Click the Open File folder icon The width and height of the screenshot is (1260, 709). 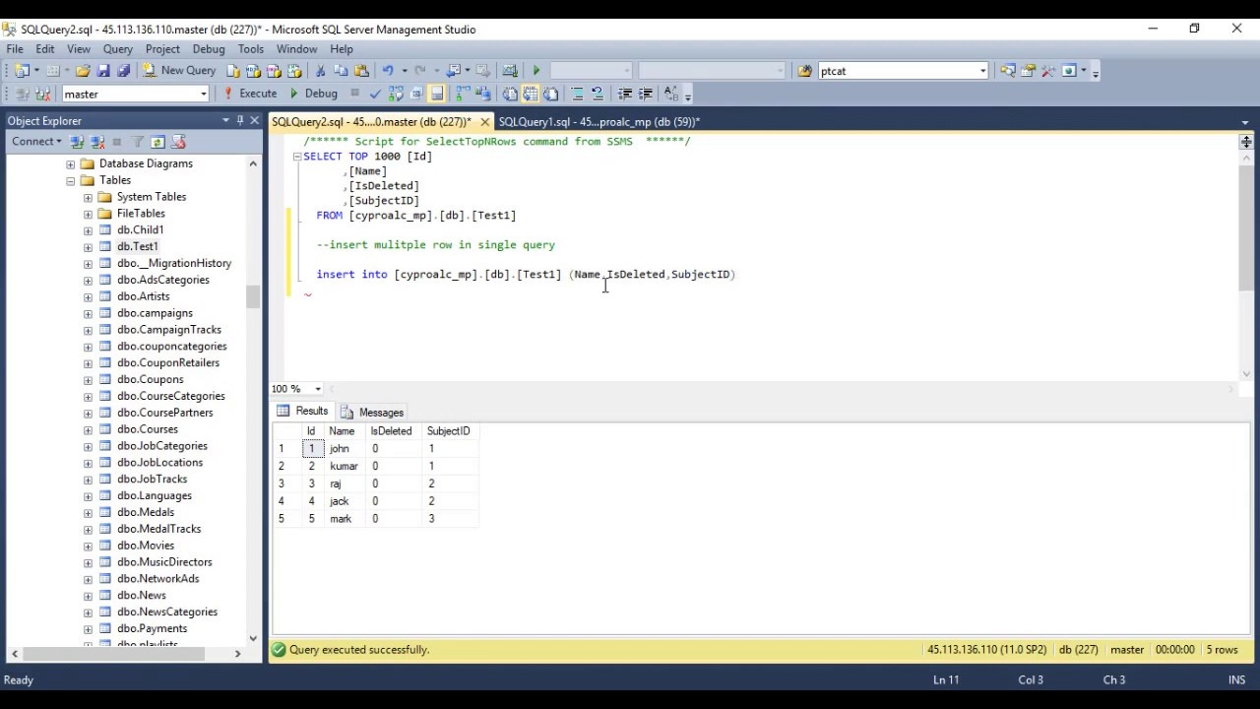click(x=83, y=71)
